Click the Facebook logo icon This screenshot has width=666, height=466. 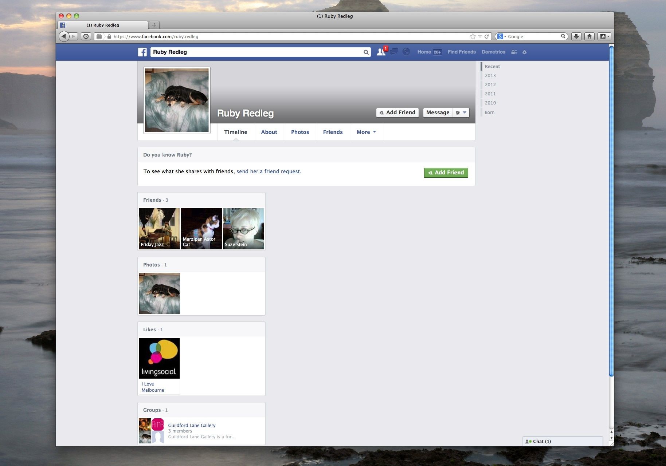(142, 52)
